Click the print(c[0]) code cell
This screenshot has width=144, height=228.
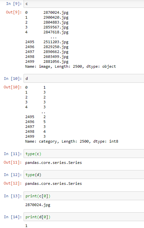click(x=84, y=196)
